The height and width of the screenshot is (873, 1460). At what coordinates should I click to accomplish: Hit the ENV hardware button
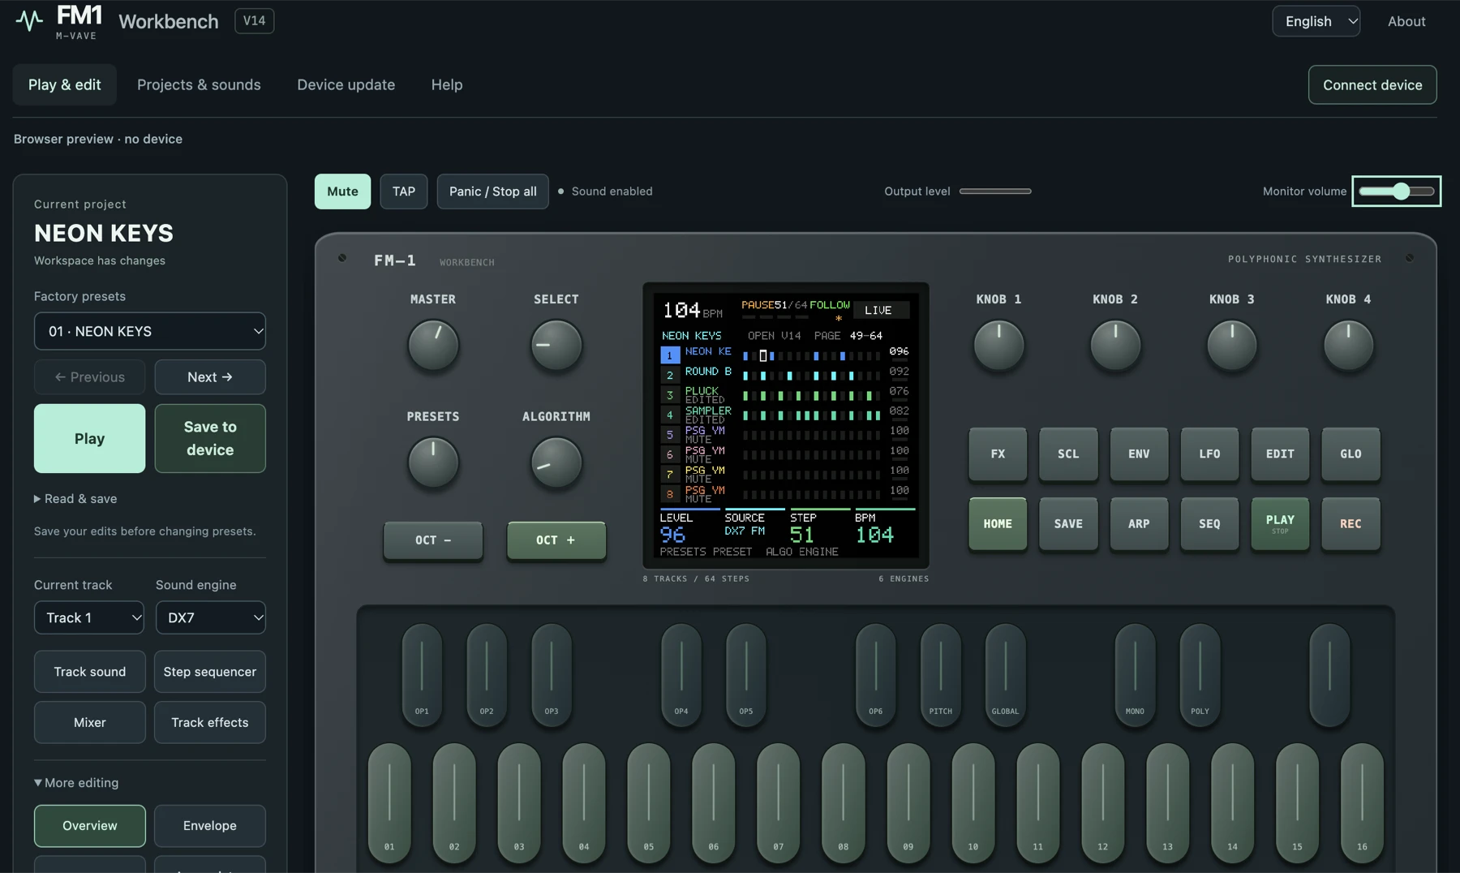coord(1139,454)
